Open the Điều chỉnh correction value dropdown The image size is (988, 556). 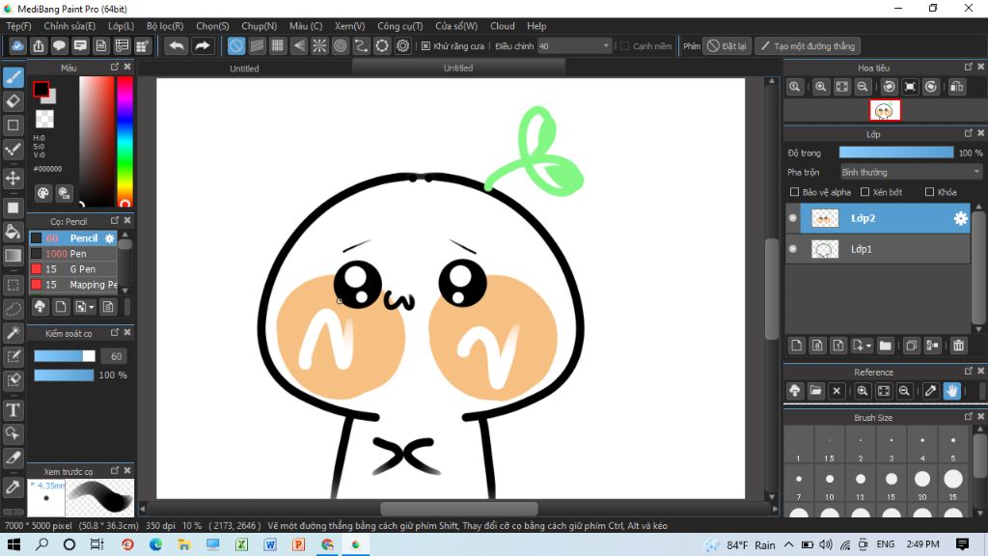click(x=606, y=45)
